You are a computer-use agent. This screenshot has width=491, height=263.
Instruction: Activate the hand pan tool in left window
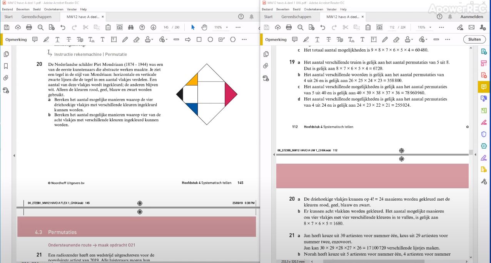(204, 27)
